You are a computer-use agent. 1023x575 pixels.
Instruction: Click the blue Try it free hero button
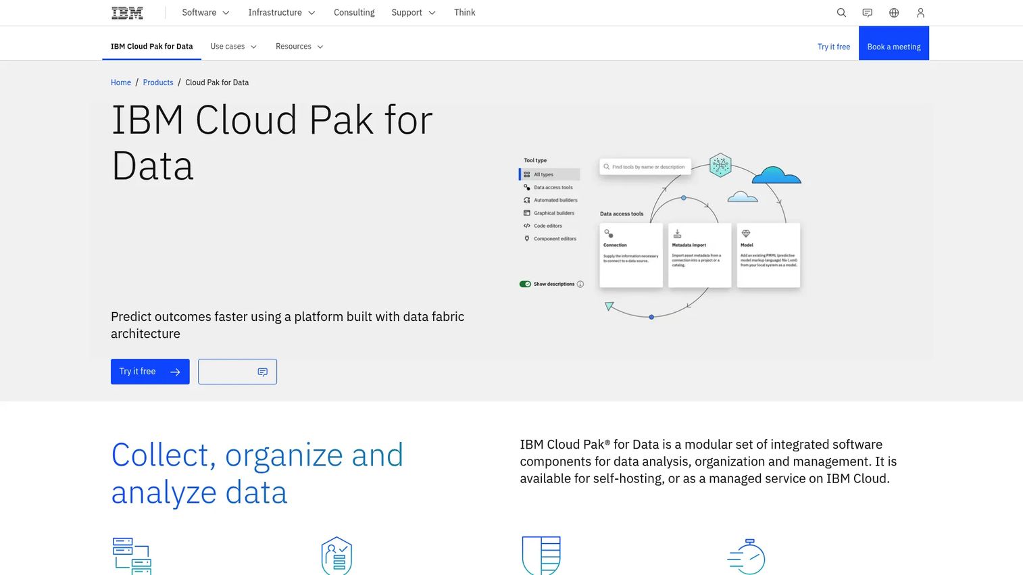click(x=150, y=372)
